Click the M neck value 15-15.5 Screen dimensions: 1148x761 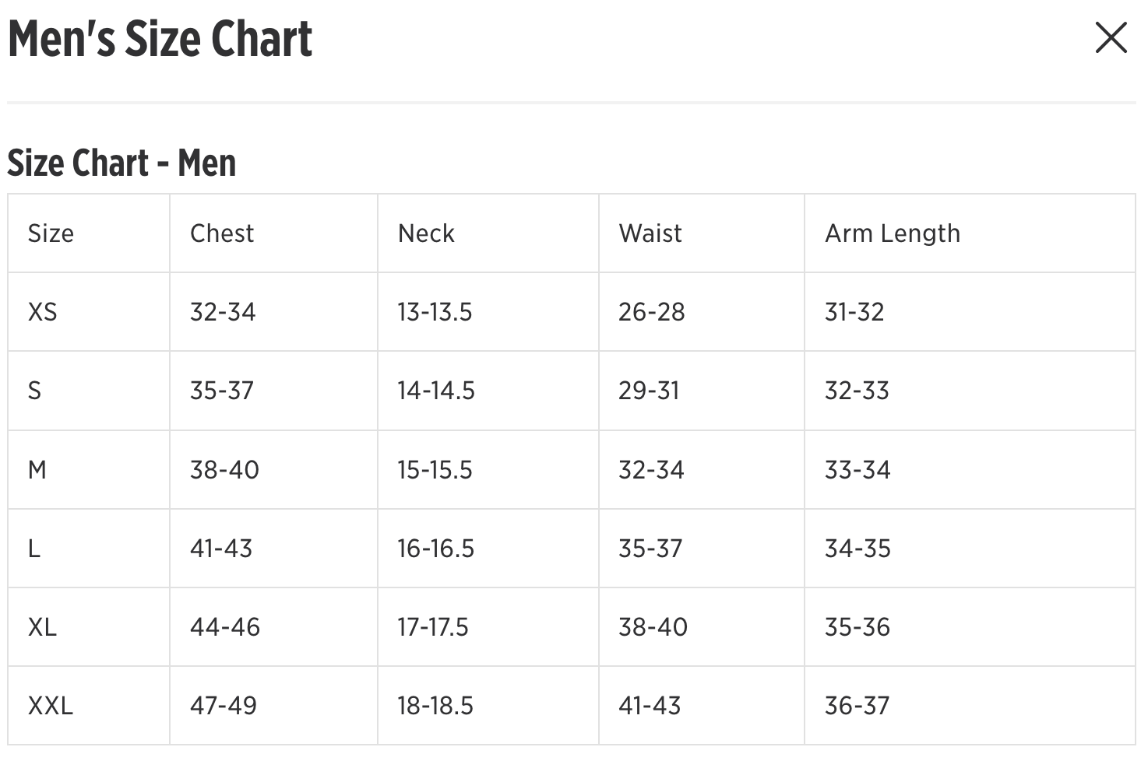pyautogui.click(x=435, y=470)
